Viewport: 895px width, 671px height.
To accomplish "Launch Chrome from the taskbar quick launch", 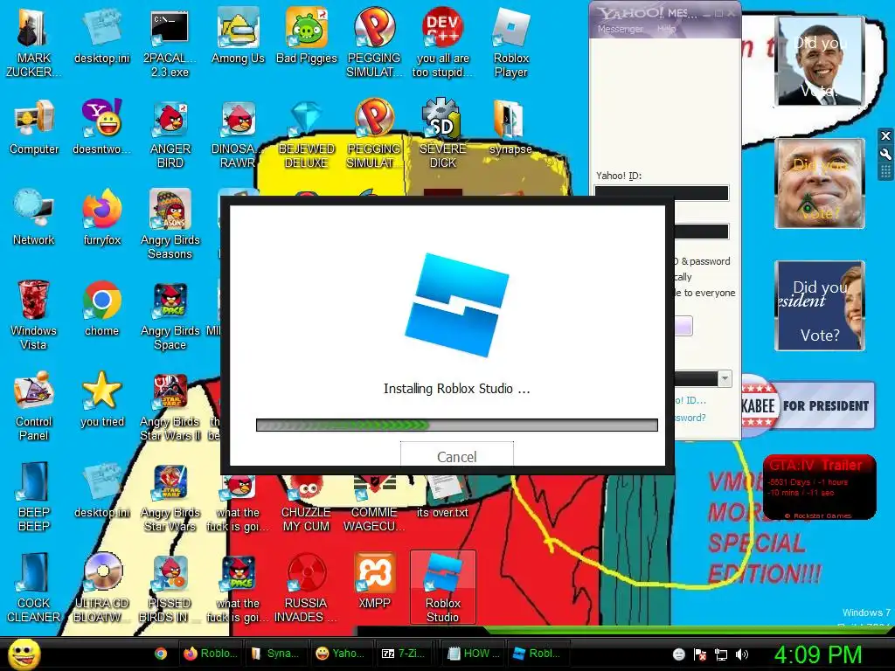I will tap(161, 654).
